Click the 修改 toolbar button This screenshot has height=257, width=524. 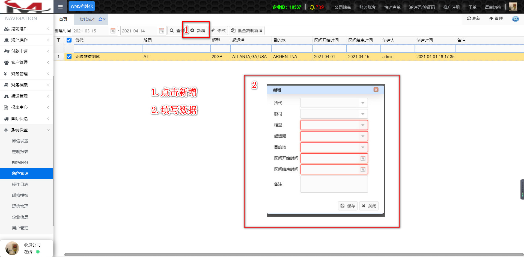point(218,31)
